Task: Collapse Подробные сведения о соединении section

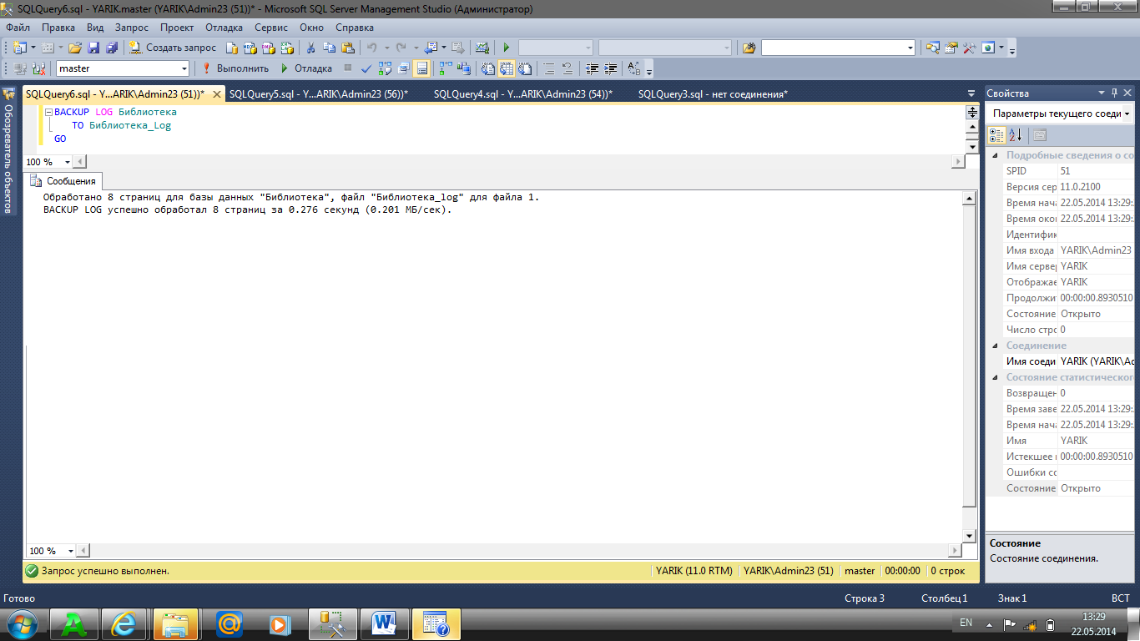Action: (x=994, y=155)
